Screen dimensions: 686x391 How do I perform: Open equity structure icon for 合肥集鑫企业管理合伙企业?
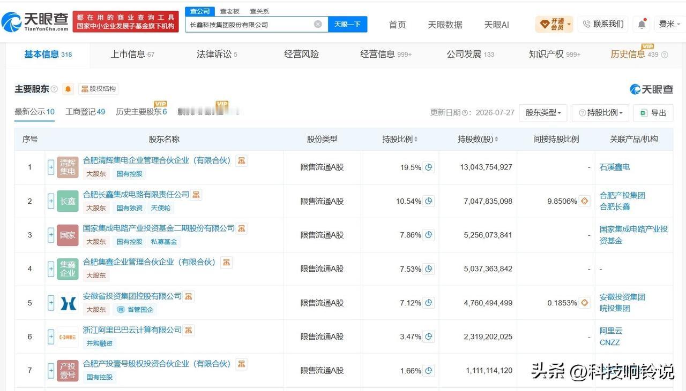click(x=226, y=262)
